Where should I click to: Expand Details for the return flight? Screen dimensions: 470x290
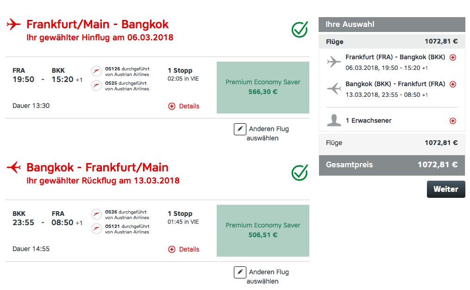coord(184,249)
